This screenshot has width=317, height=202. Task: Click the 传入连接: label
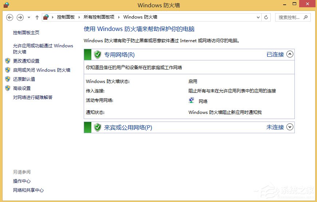click(95, 91)
